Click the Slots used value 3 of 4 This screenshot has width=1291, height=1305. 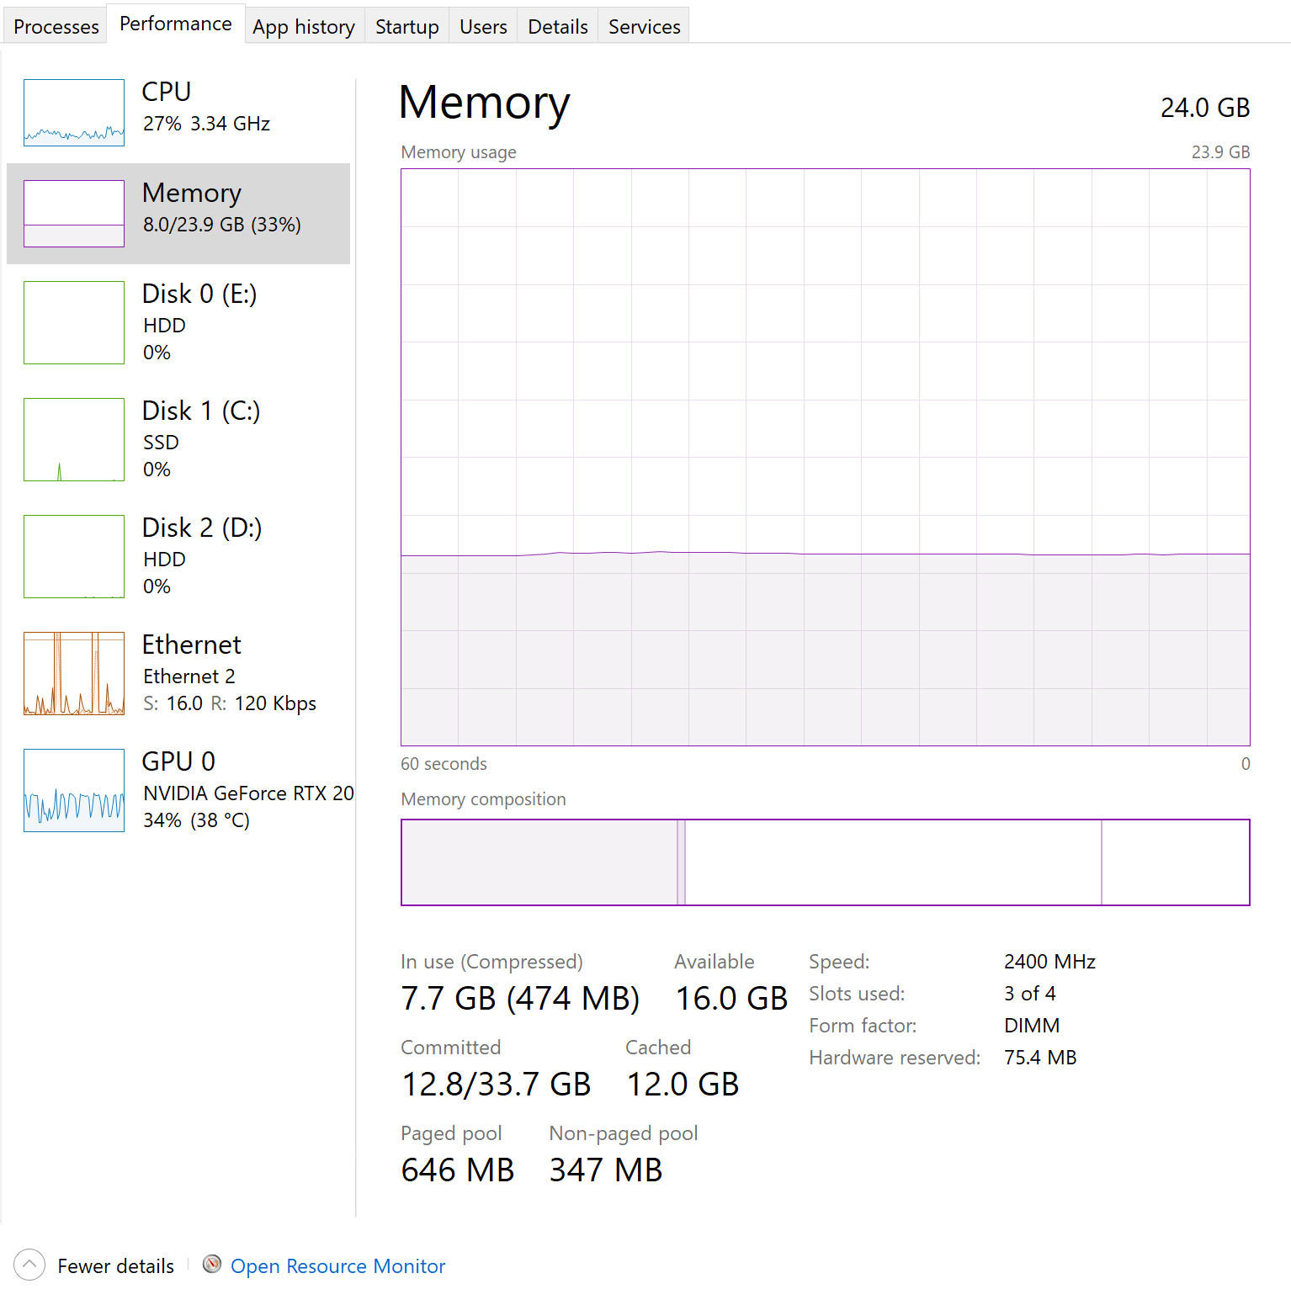[x=1029, y=994]
